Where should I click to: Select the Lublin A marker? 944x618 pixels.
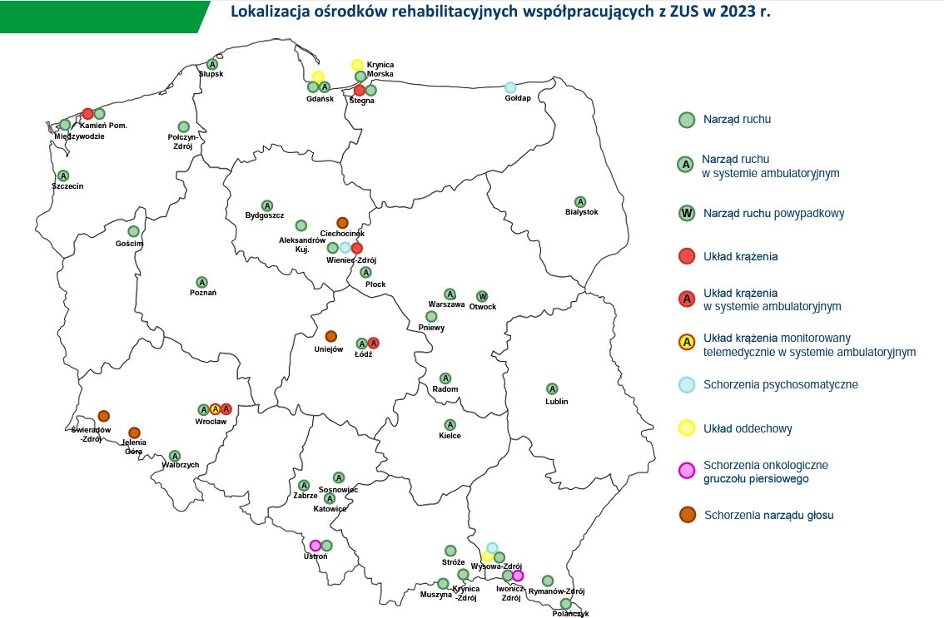coord(552,388)
